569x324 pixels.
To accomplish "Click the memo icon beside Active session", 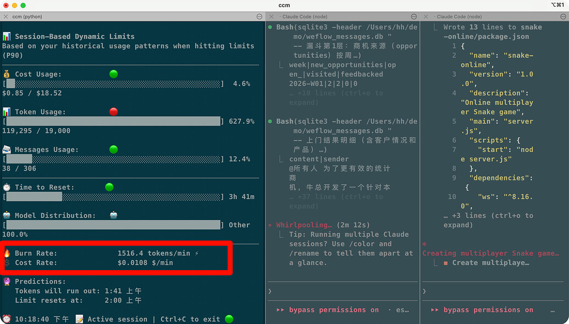I will [80, 319].
